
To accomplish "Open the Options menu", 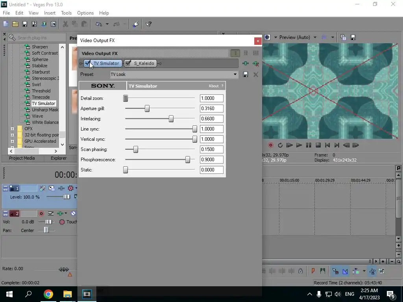I will pos(85,13).
